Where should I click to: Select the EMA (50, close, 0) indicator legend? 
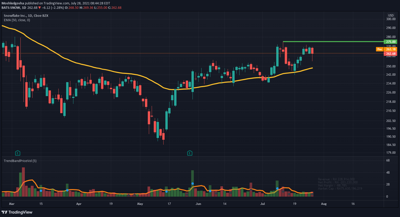coord(17,20)
